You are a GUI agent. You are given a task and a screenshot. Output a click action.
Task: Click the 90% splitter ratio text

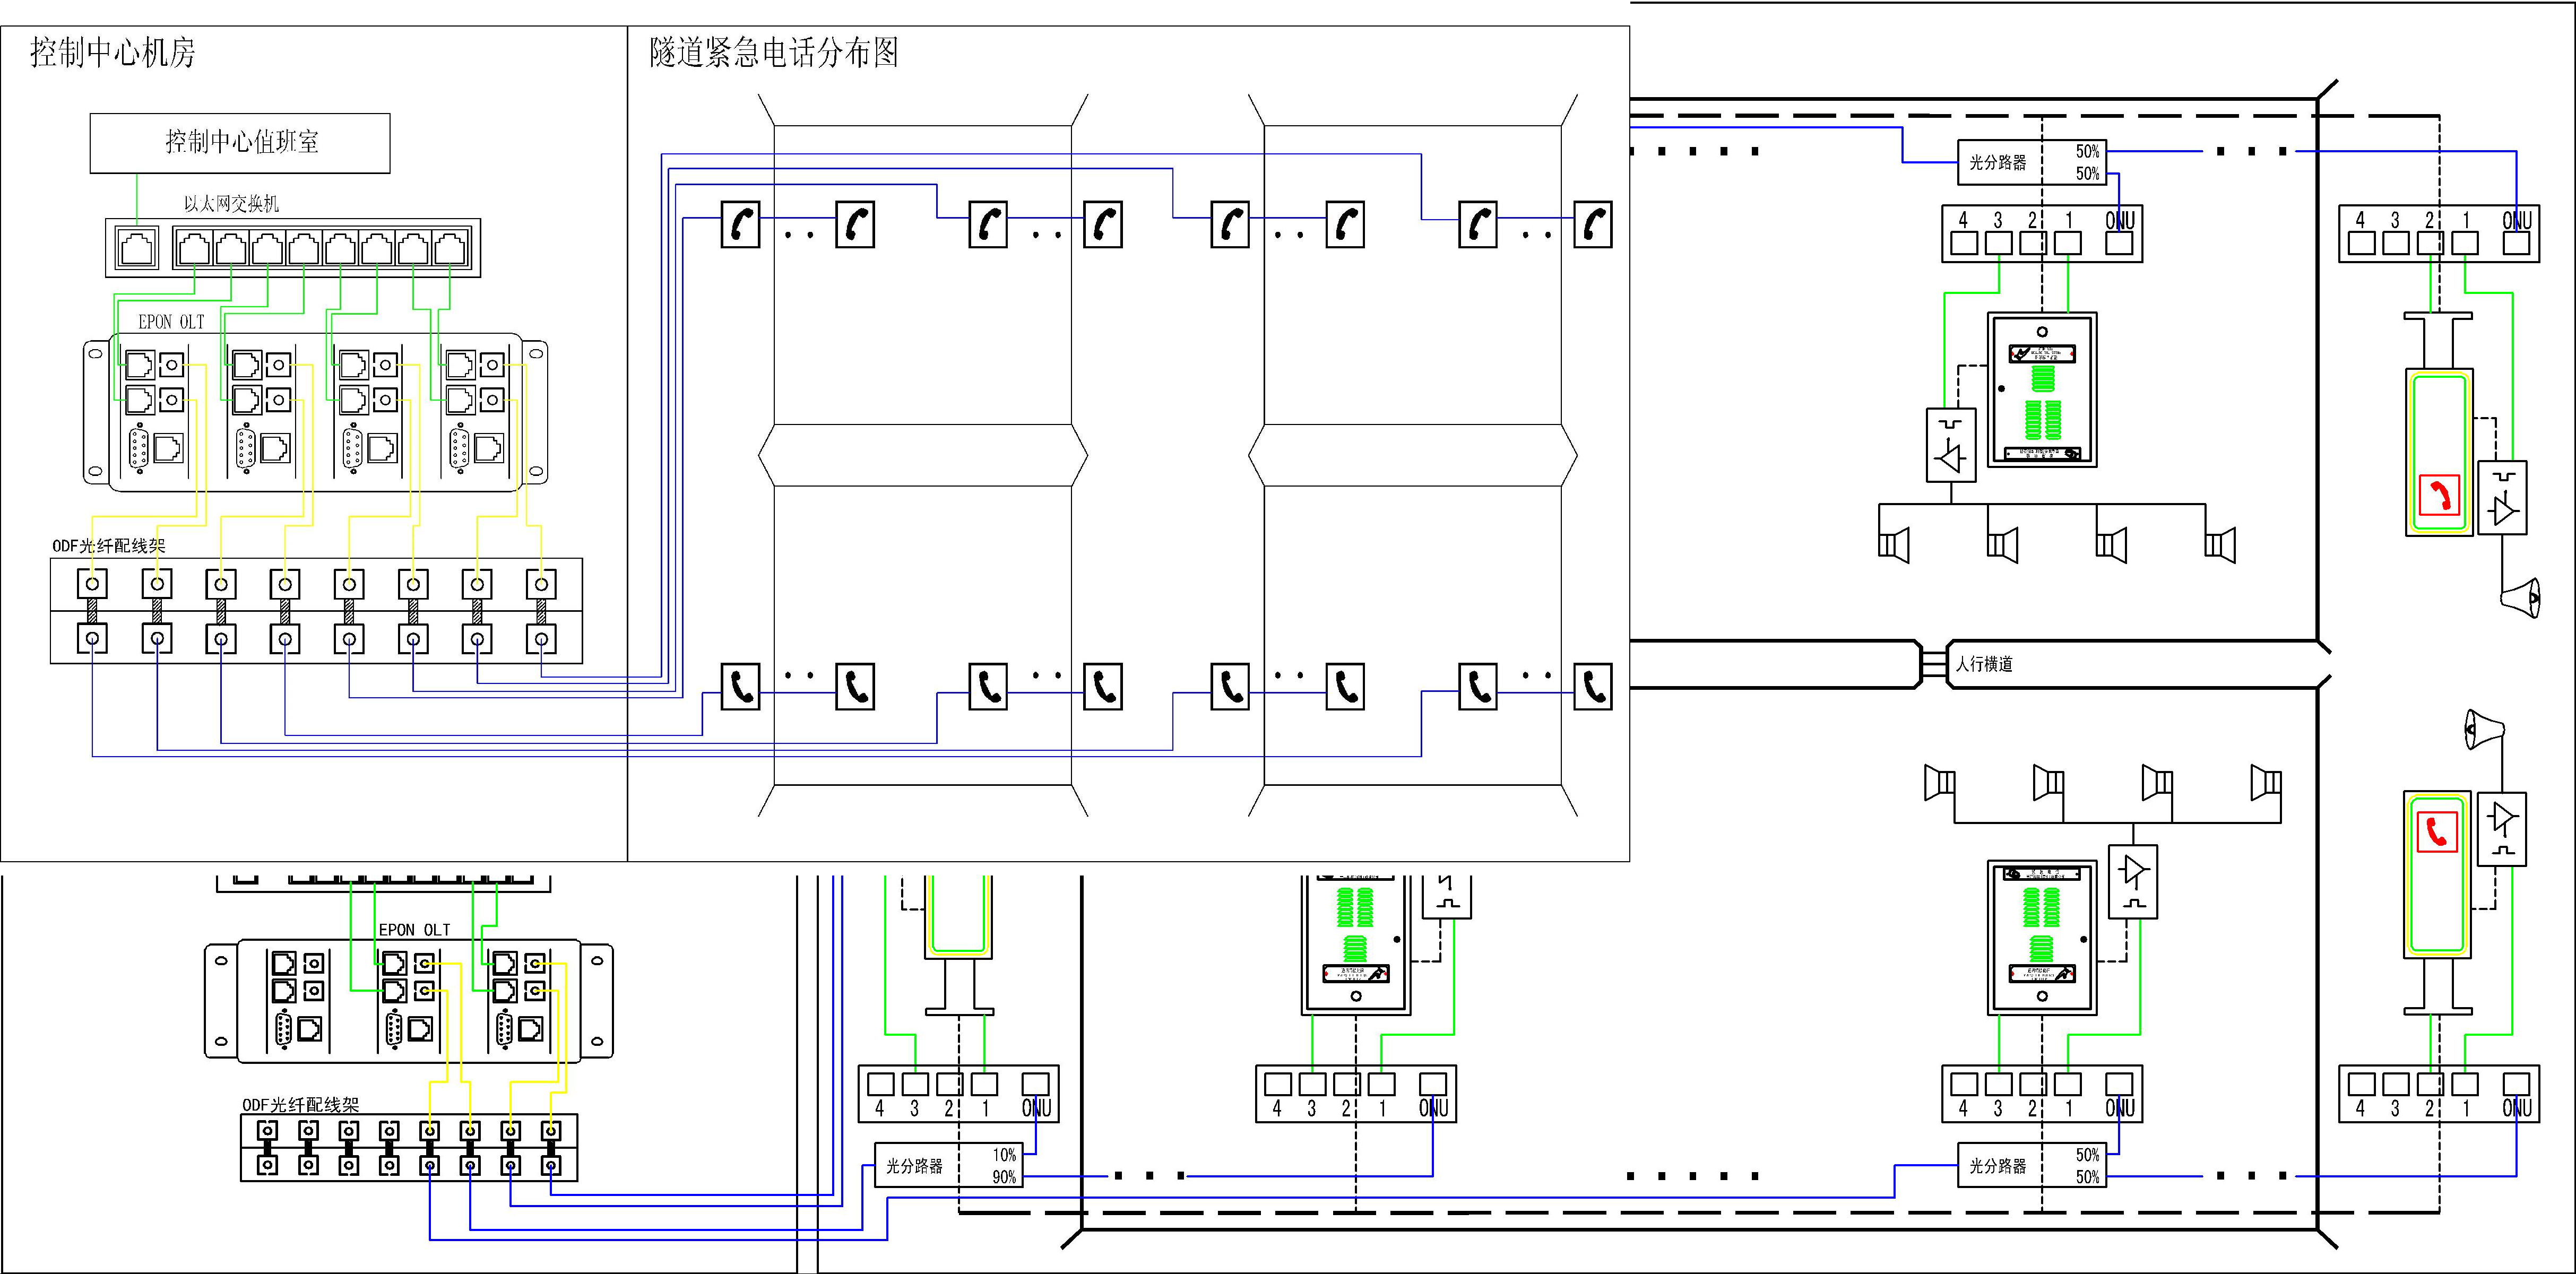click(1004, 1177)
